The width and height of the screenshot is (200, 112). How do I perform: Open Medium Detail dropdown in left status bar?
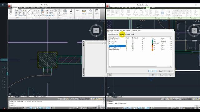[74, 99]
